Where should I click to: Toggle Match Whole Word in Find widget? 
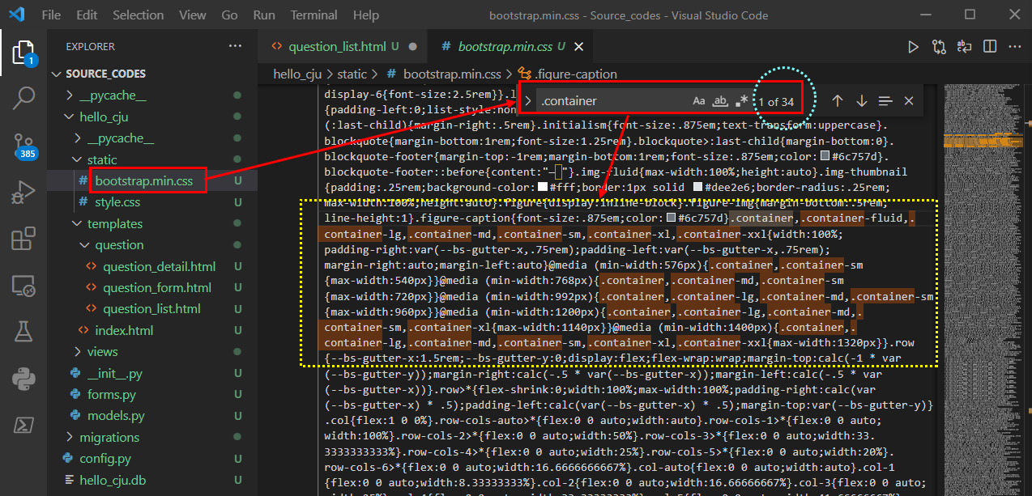click(x=720, y=101)
